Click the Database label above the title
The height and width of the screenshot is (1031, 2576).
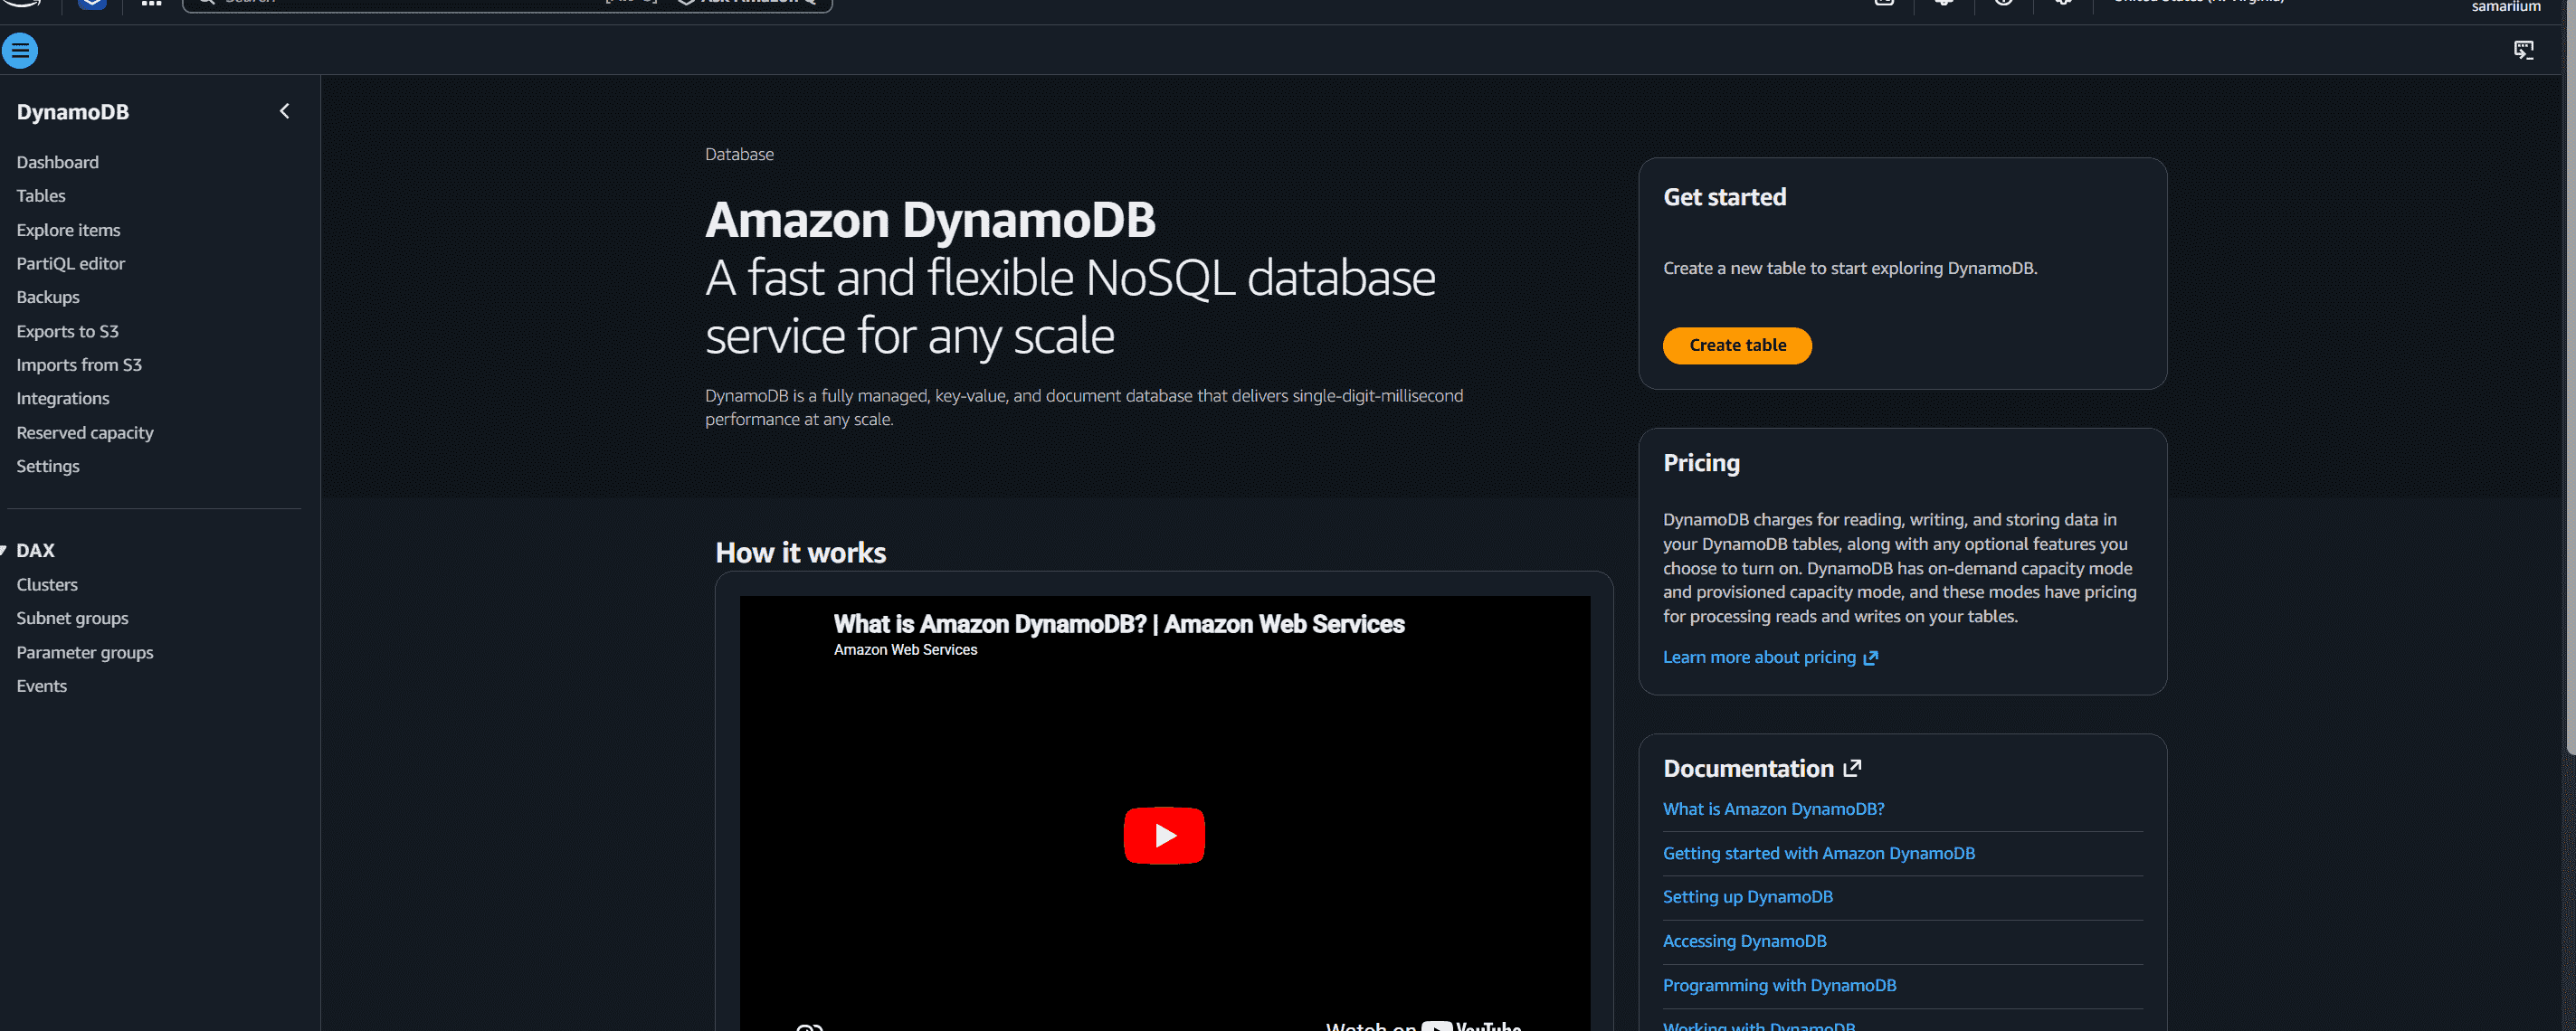(x=739, y=154)
